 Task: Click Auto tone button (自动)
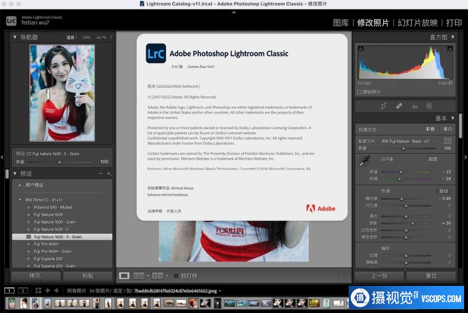[443, 191]
